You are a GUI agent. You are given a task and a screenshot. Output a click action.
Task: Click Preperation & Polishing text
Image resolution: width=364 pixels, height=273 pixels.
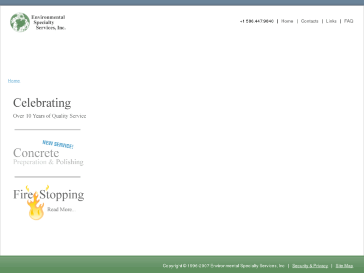coord(48,162)
